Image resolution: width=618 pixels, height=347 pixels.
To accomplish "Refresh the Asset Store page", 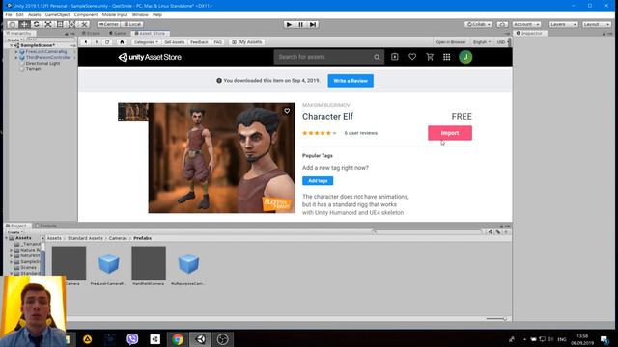I will tap(107, 42).
